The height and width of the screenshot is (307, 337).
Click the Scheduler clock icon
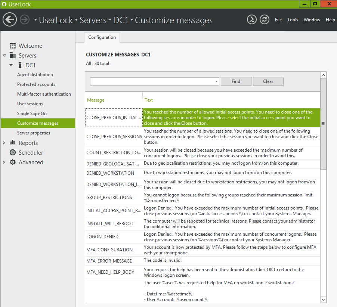[13, 152]
